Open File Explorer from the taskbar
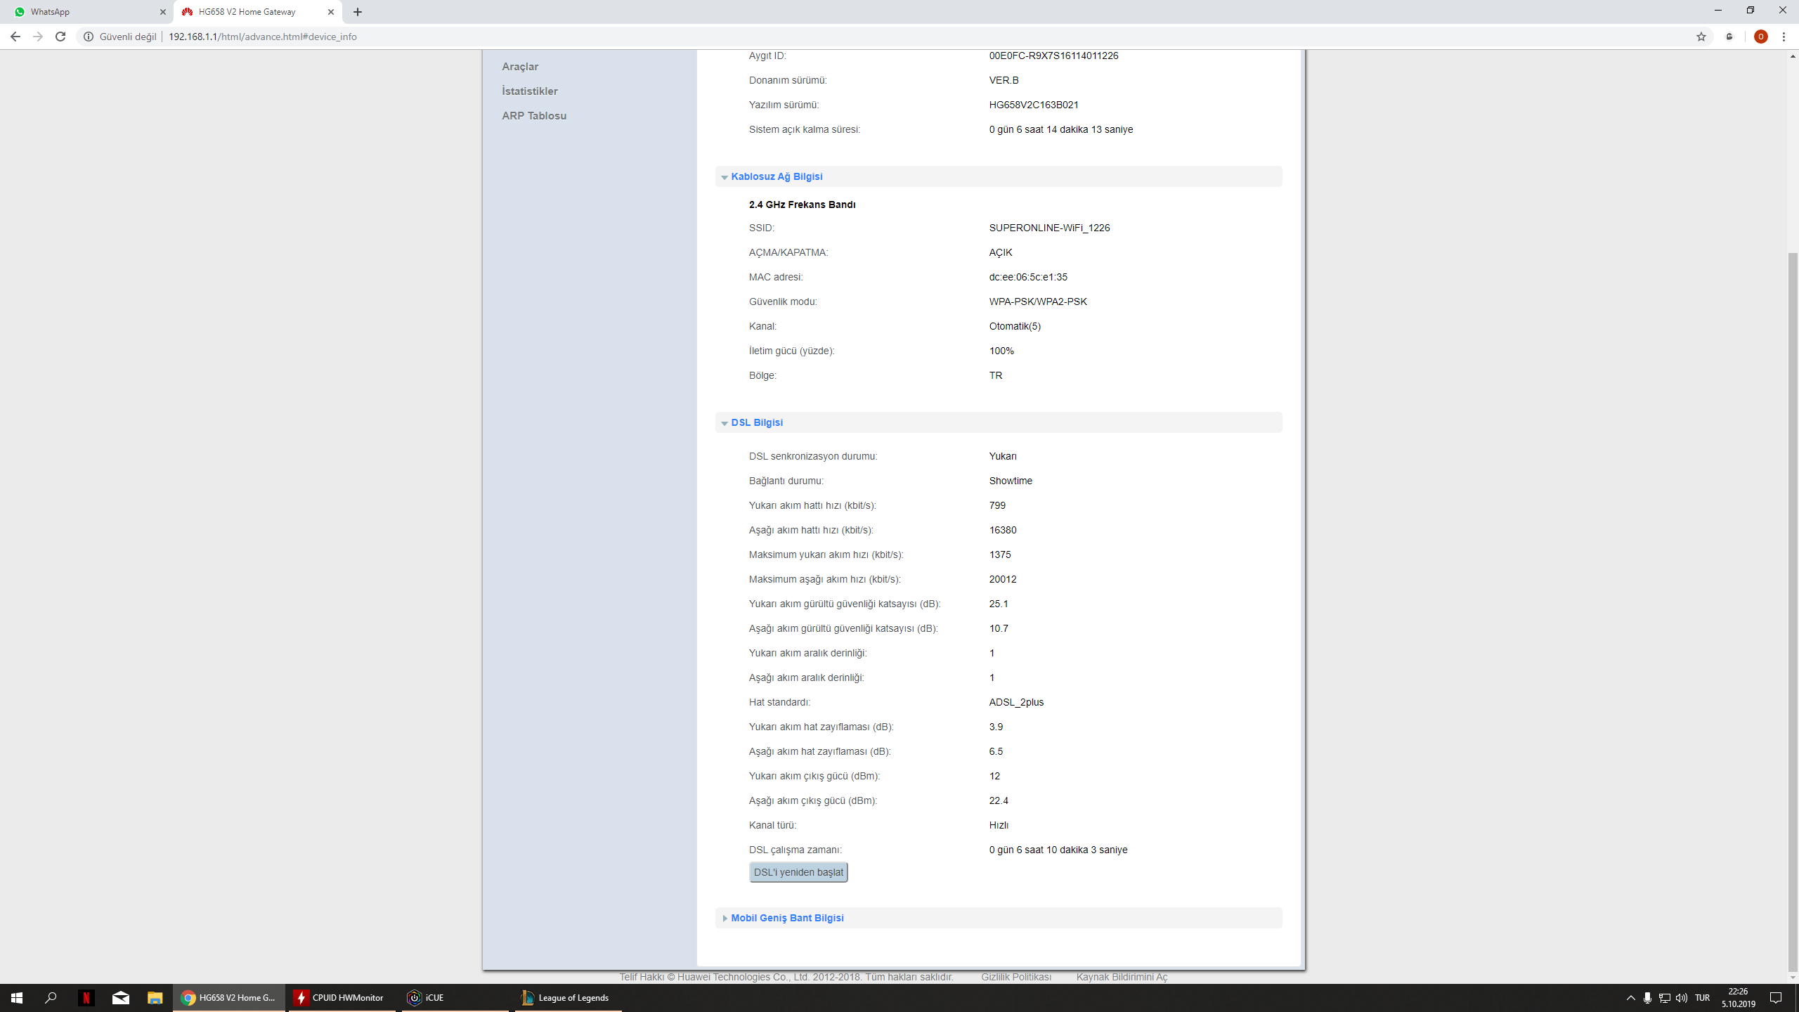The width and height of the screenshot is (1799, 1012). pos(155,997)
